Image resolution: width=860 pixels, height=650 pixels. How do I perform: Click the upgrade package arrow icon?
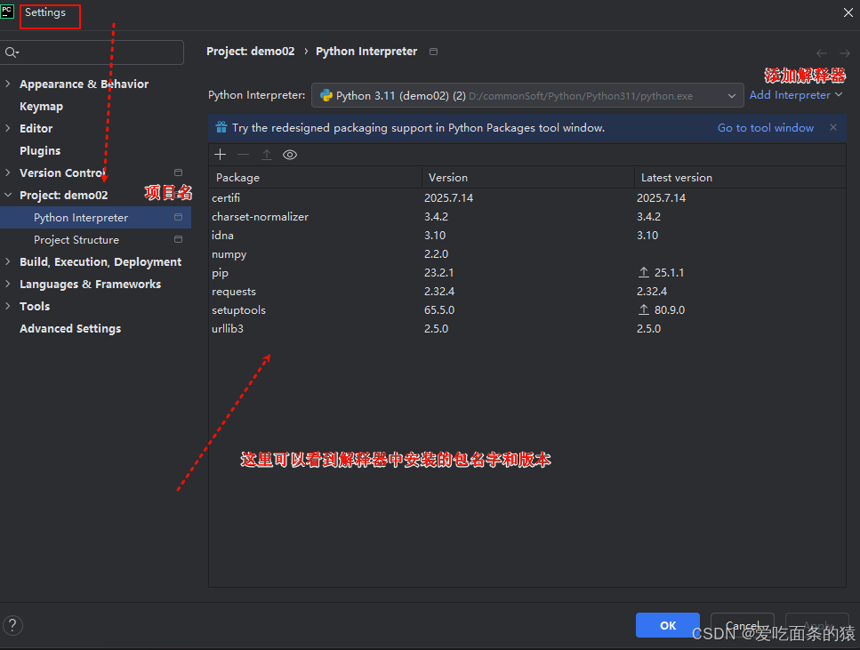click(x=267, y=155)
